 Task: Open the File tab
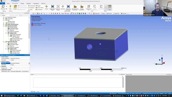[x=2, y=4]
